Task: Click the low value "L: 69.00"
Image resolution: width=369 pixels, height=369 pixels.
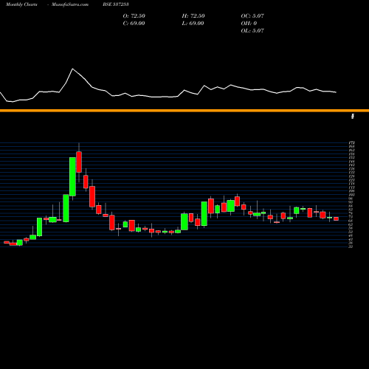Action: (x=193, y=23)
